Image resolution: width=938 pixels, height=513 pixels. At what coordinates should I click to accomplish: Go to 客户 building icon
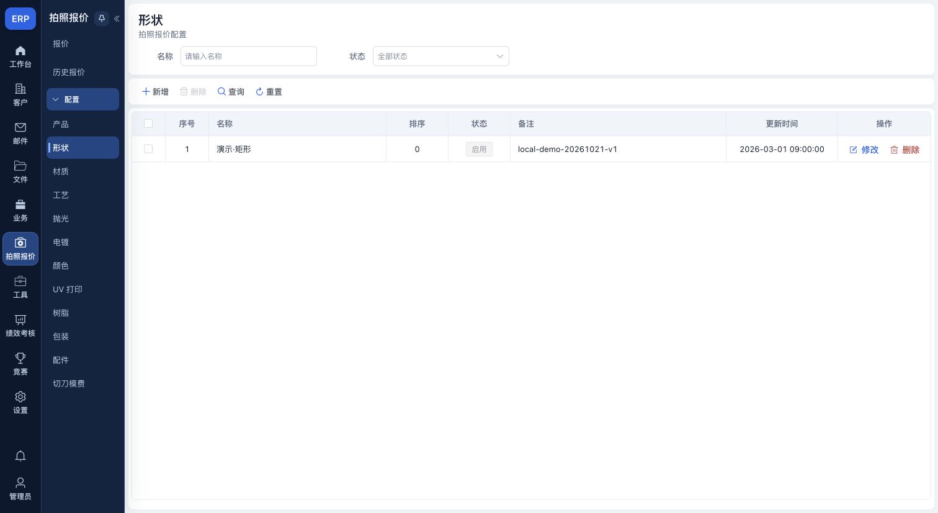point(20,95)
